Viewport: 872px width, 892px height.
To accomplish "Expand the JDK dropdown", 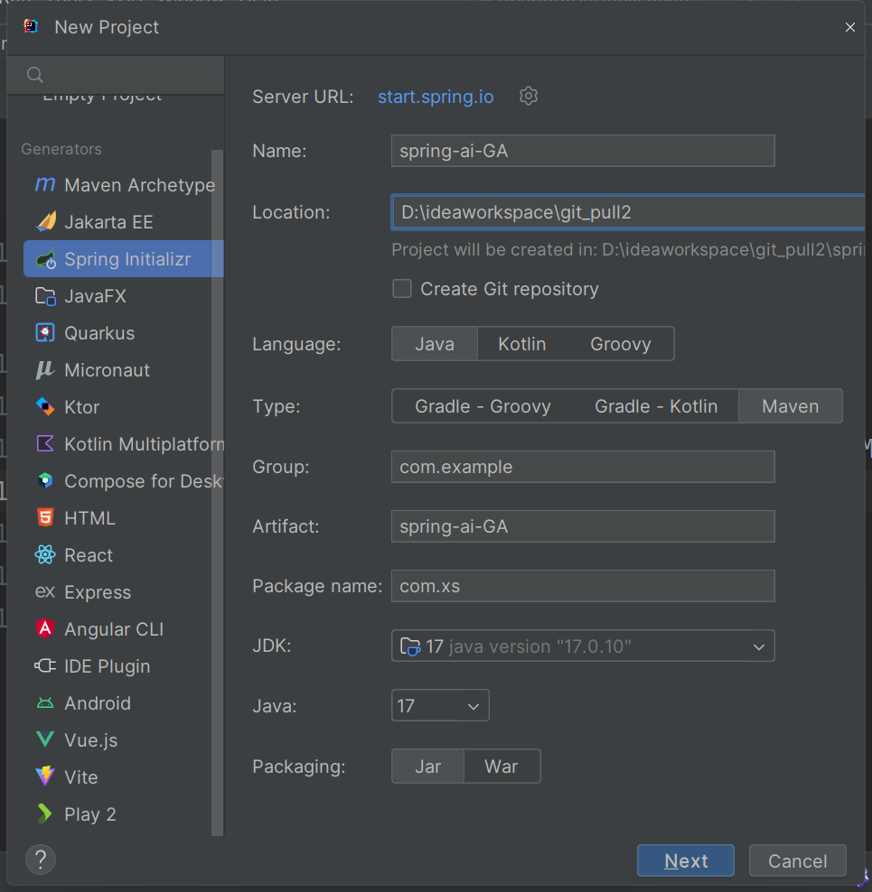I will click(x=759, y=646).
